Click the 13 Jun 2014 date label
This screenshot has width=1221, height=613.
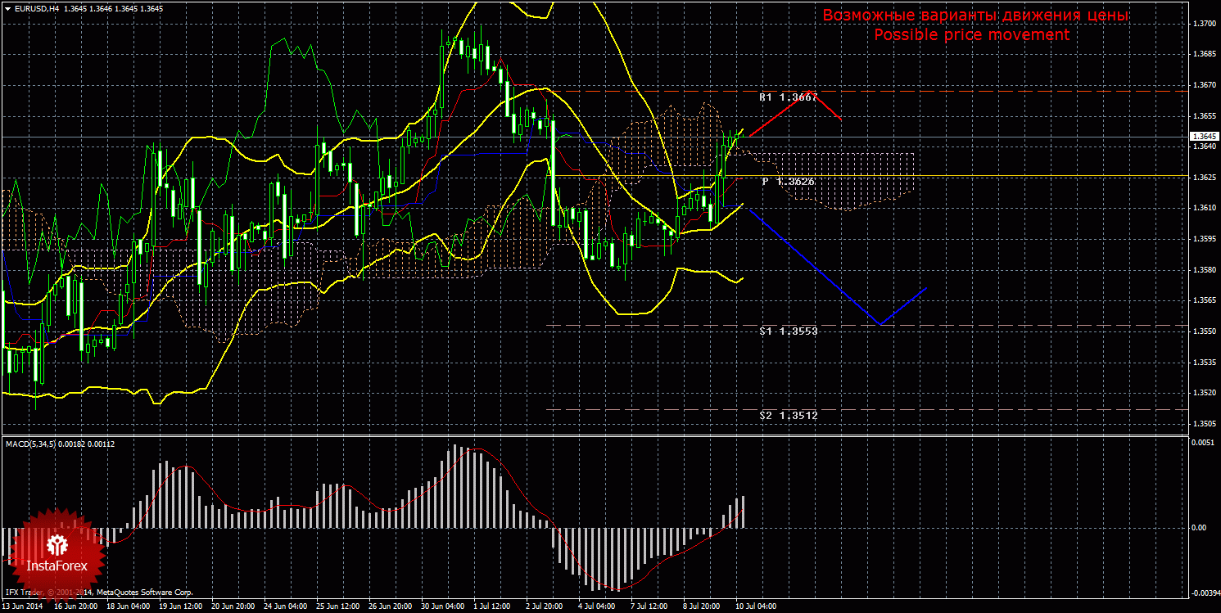coord(22,606)
